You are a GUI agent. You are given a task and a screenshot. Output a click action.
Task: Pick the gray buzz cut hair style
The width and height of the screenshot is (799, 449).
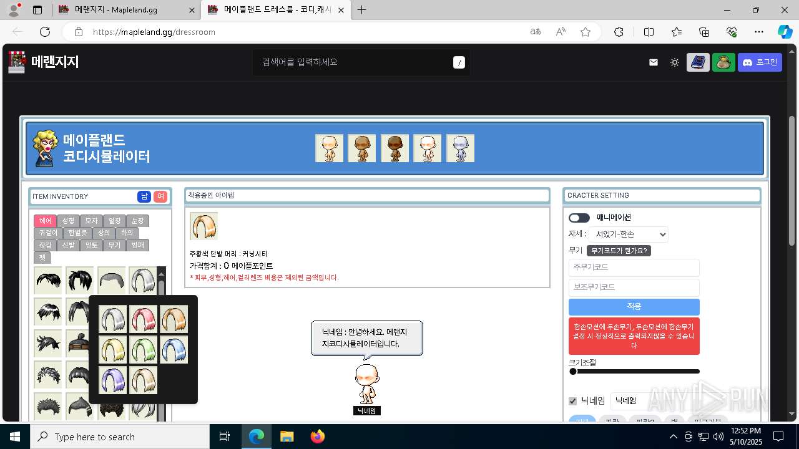tap(111, 281)
